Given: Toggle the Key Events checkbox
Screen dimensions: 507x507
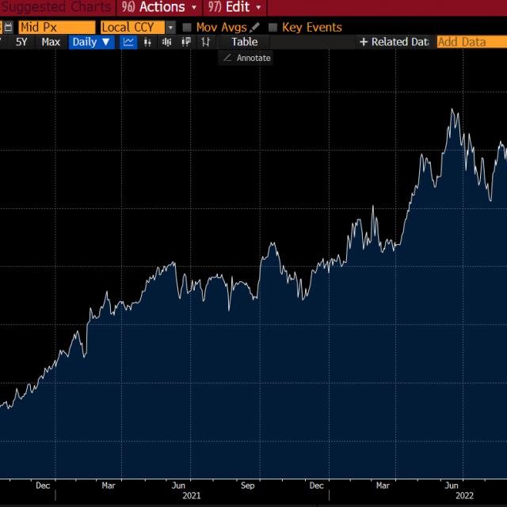Looking at the screenshot, I should [x=273, y=27].
